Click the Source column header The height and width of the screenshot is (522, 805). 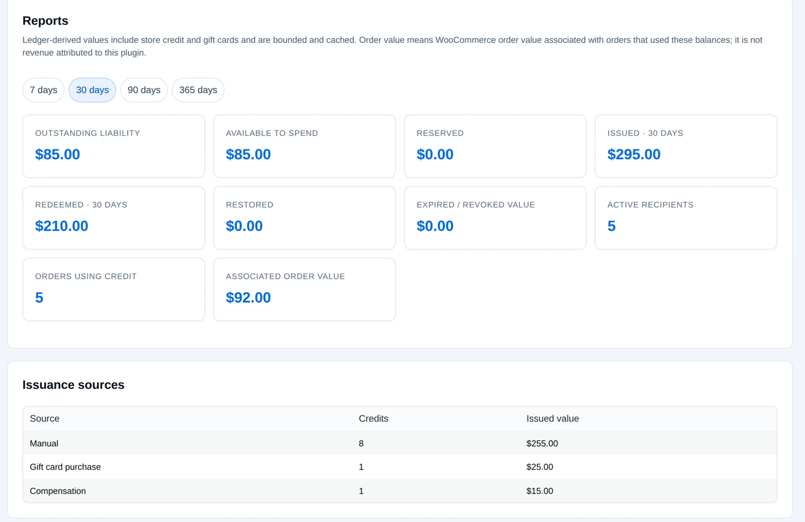(45, 419)
